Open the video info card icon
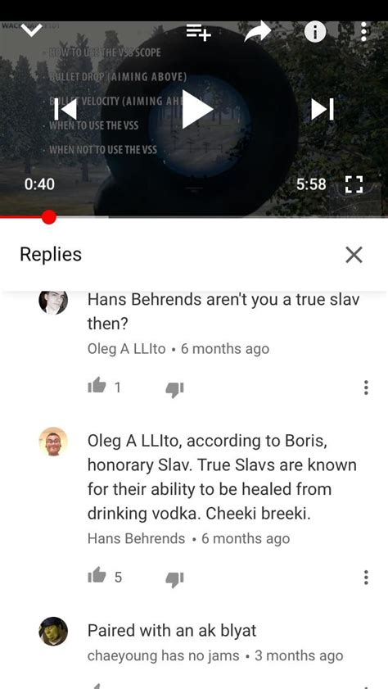Image resolution: width=388 pixels, height=689 pixels. coord(315,32)
